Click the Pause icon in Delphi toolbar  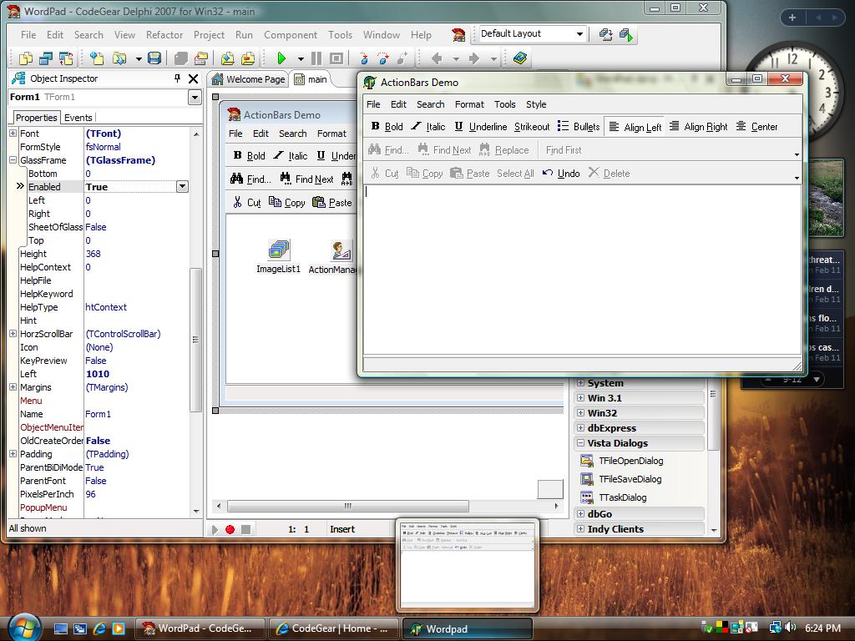click(x=316, y=58)
